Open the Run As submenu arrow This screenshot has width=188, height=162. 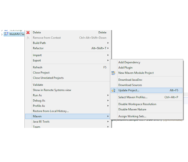pyautogui.click(x=108, y=95)
